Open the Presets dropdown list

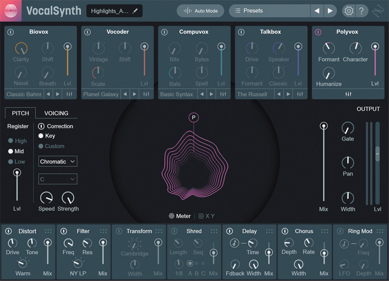tap(269, 11)
